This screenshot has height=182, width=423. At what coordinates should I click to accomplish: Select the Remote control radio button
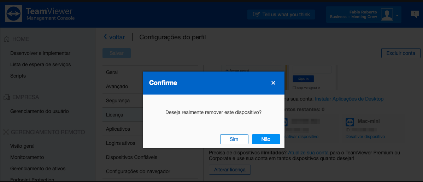227,70
